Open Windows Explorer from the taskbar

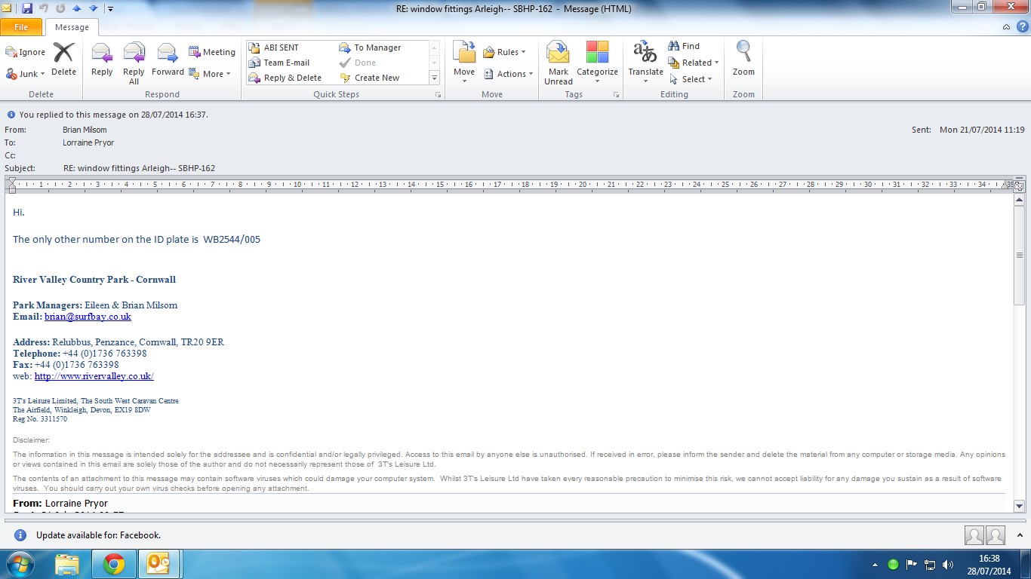(67, 564)
